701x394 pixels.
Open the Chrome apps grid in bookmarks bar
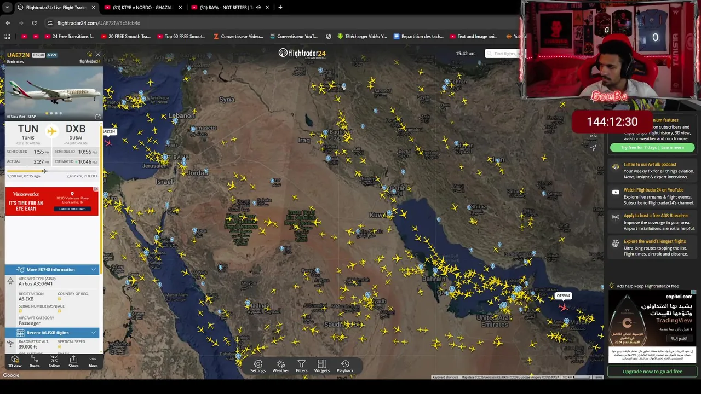tap(7, 37)
